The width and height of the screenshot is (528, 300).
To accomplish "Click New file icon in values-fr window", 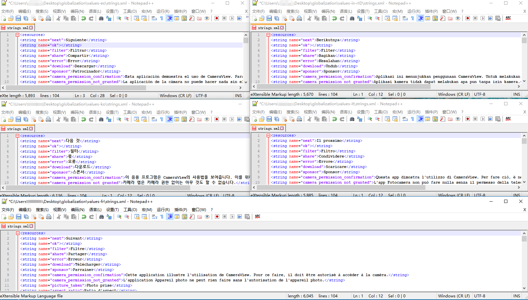I will pyautogui.click(x=4, y=217).
